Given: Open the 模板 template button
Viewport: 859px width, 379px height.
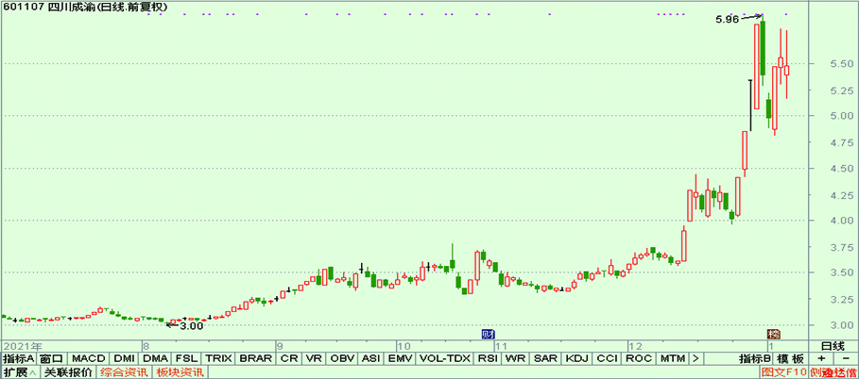Looking at the screenshot, I should (x=790, y=359).
